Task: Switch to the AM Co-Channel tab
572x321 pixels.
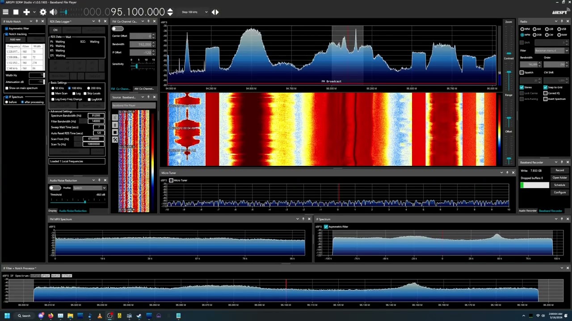Action: (x=144, y=89)
